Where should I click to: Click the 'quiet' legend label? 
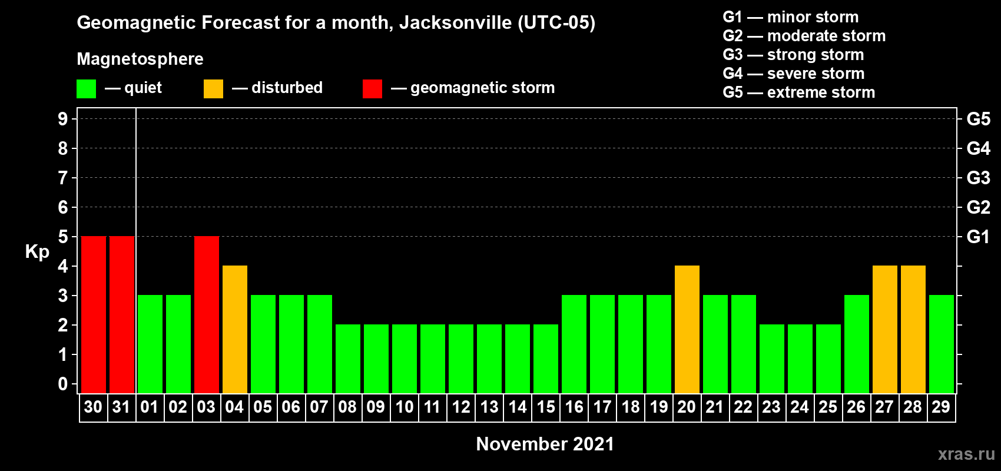coord(143,88)
